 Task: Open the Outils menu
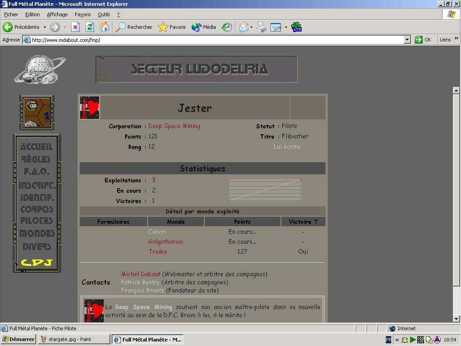[104, 14]
